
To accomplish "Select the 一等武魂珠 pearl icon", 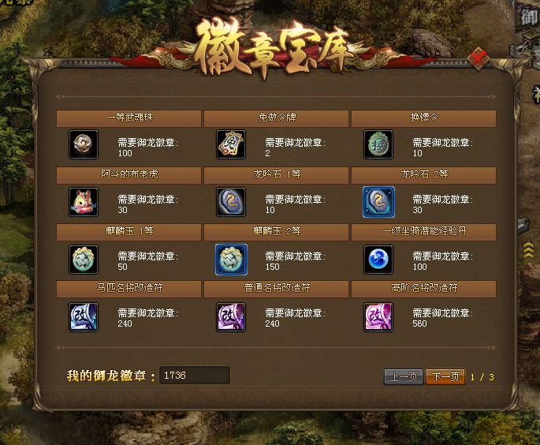I will (84, 144).
